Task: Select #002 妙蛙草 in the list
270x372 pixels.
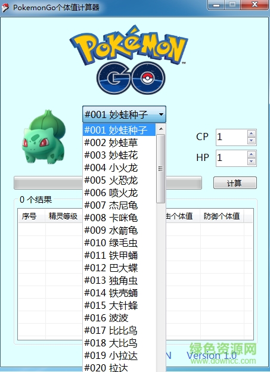Action: click(x=119, y=142)
